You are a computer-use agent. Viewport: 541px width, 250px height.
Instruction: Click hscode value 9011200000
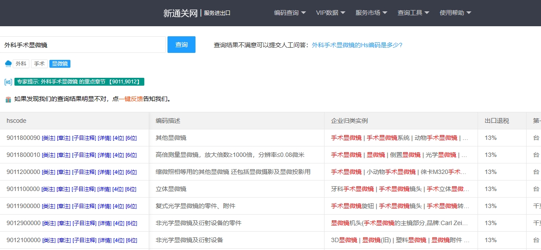tap(23, 172)
